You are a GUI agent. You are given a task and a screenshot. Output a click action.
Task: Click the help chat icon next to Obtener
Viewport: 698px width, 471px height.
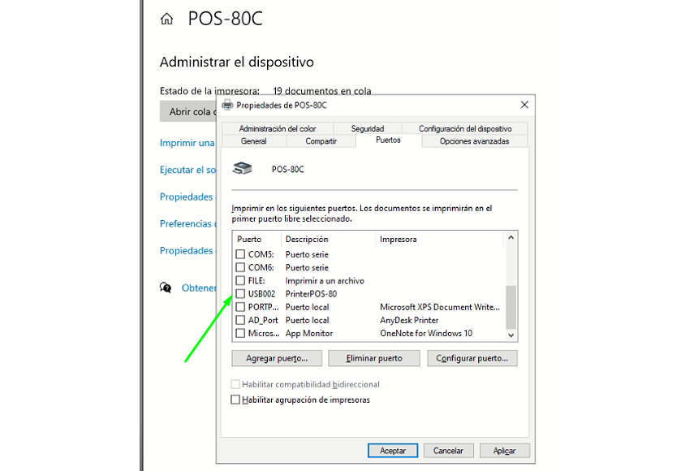coord(166,287)
